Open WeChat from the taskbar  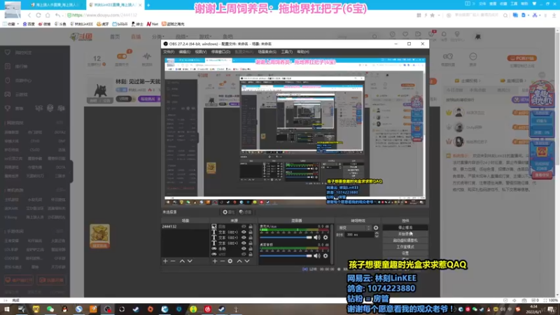[50, 309]
